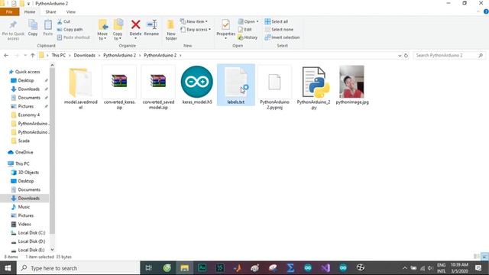Image resolution: width=489 pixels, height=275 pixels.
Task: Click Copy path in ribbon
Action: [70, 29]
